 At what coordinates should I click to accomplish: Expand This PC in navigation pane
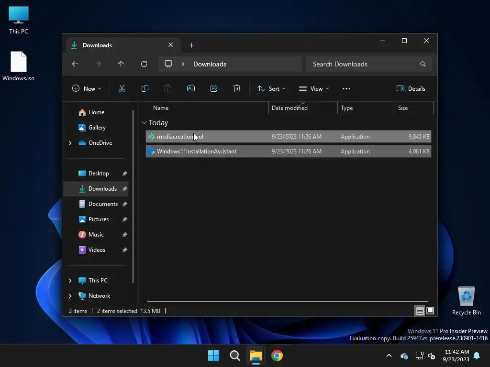tap(70, 281)
